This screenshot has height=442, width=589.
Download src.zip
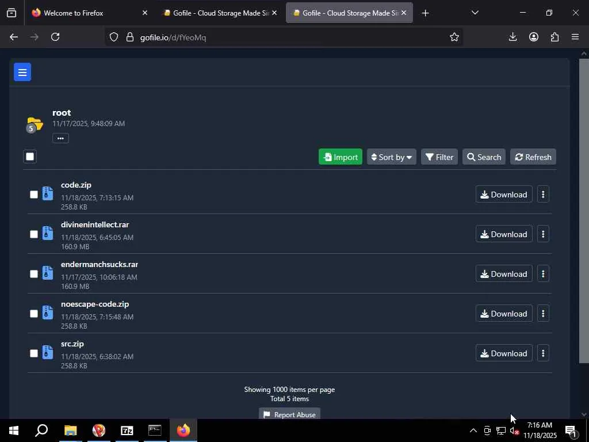(504, 353)
